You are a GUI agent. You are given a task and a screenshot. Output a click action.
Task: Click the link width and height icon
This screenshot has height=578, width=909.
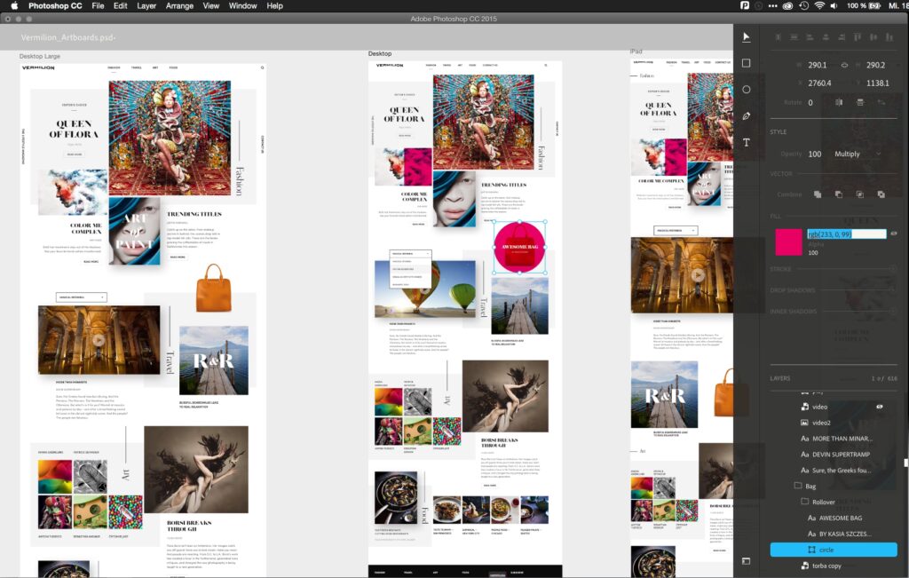(844, 65)
